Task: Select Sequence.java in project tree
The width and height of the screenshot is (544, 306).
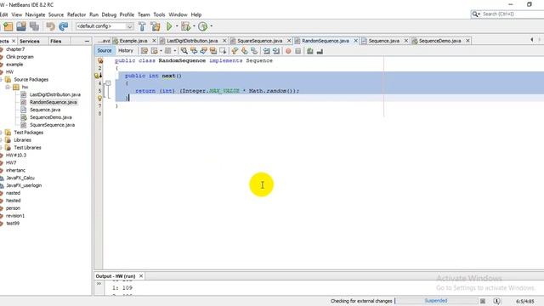Action: pyautogui.click(x=45, y=110)
